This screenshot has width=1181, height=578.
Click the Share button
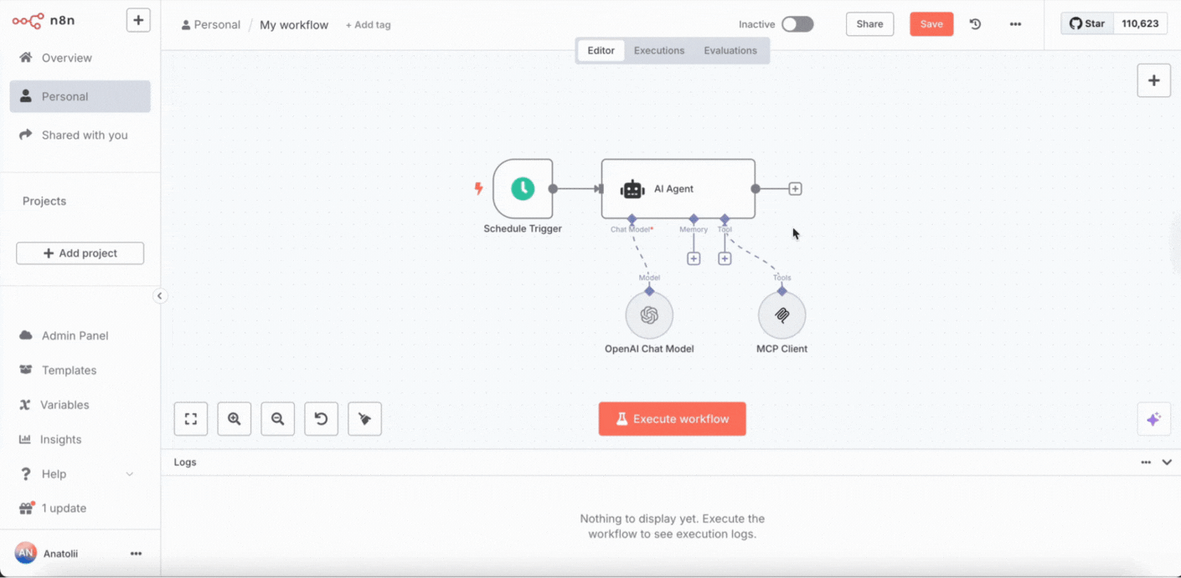pos(869,24)
